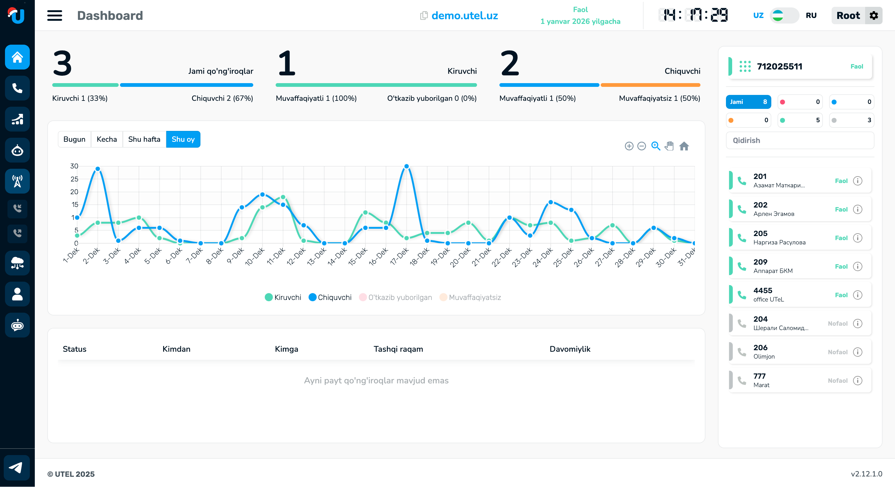This screenshot has height=487, width=895.
Task: Reset chart zoom with home icon
Action: coord(684,146)
